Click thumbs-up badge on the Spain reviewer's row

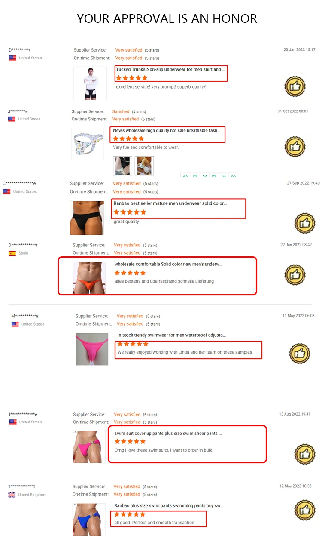[295, 274]
